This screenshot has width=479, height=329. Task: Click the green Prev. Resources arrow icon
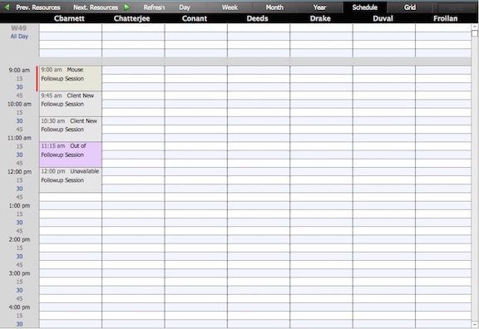point(7,7)
